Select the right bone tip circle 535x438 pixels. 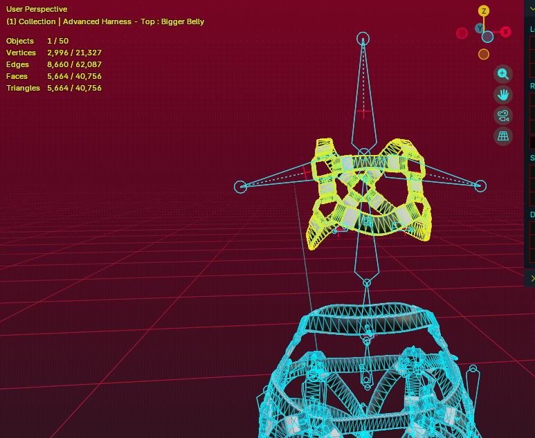pos(480,186)
